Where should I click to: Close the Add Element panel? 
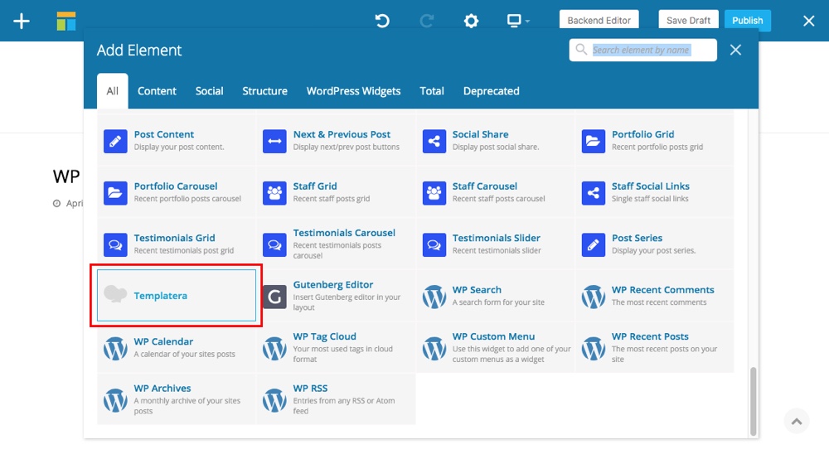[x=735, y=50]
